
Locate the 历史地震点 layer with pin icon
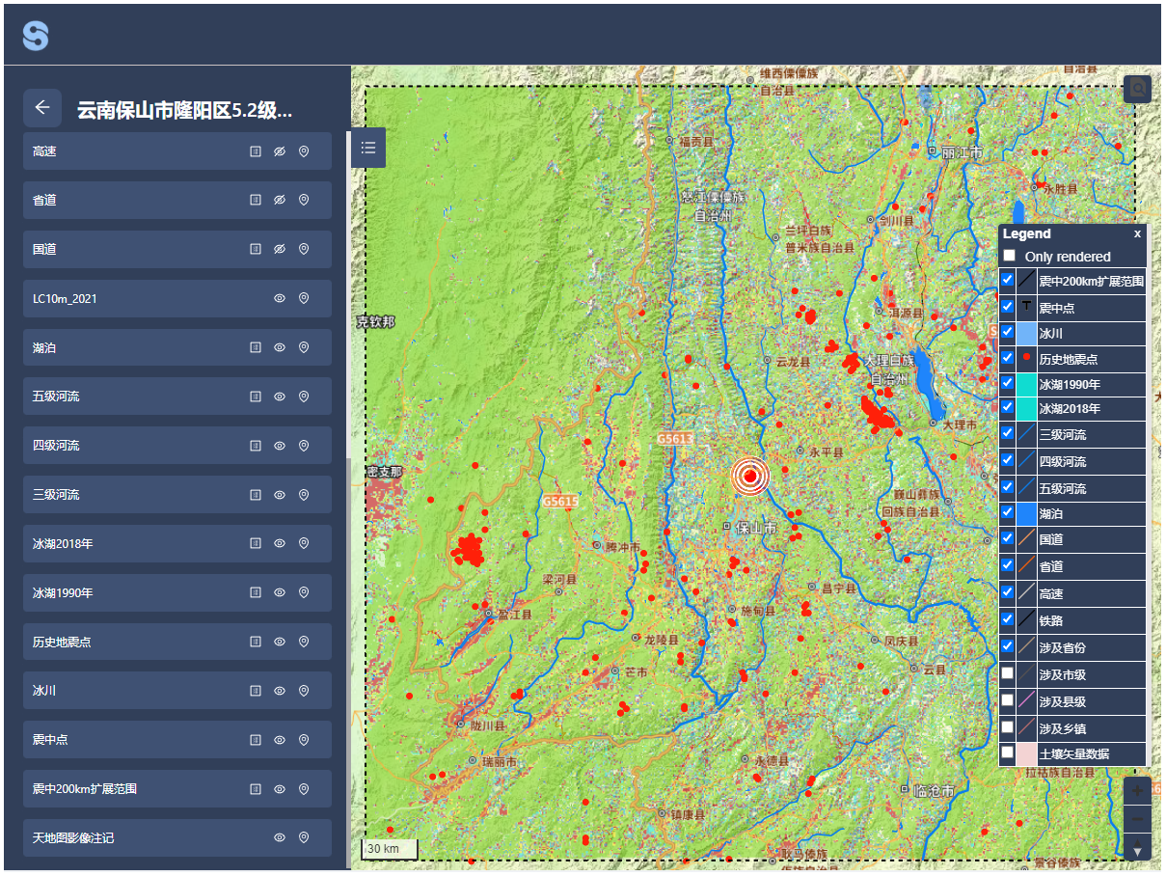(304, 642)
